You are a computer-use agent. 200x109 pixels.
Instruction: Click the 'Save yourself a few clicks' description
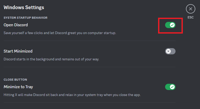point(60,33)
